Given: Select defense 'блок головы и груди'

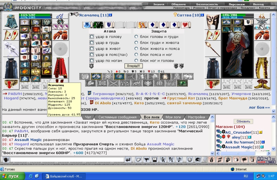Looking at the screenshot, I should tap(136, 37).
